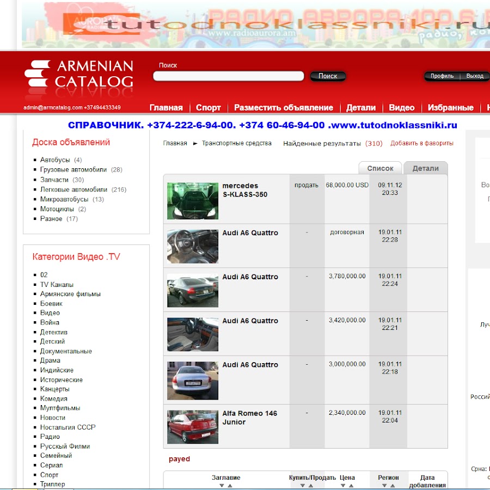Open Легковые автомобили category

(73, 189)
